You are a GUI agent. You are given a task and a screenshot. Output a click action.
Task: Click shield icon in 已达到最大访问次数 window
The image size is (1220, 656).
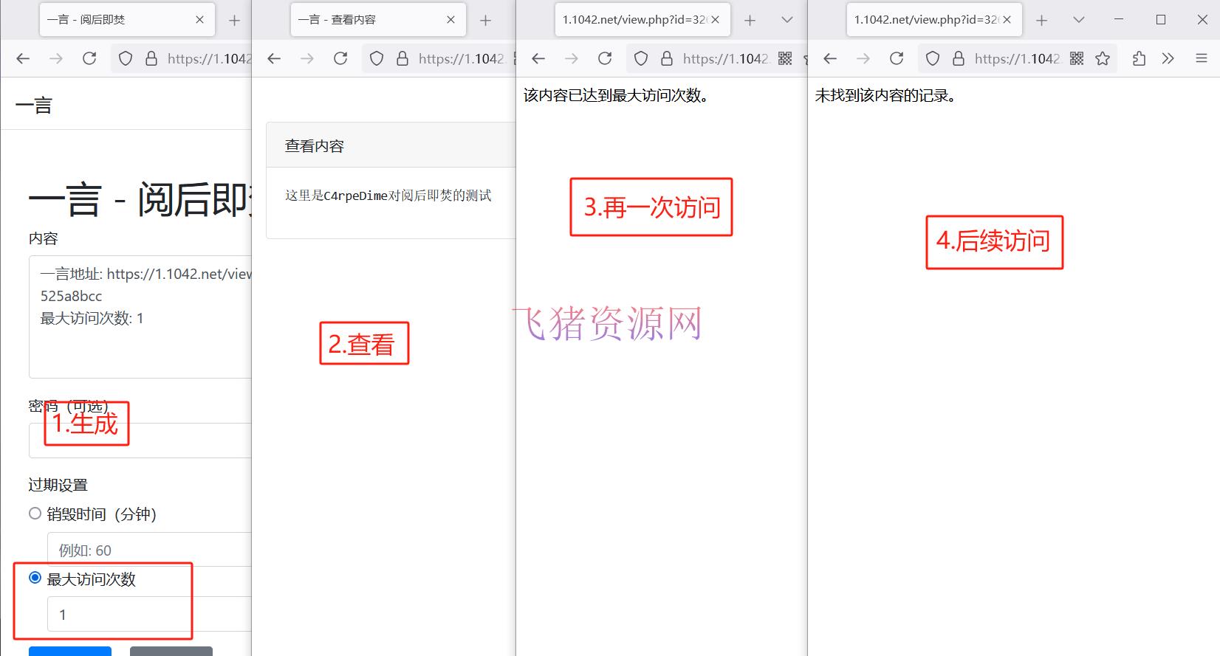641,58
